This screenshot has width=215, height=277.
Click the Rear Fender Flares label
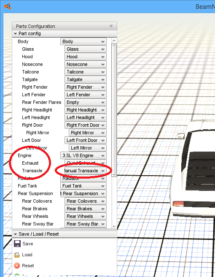point(42,102)
